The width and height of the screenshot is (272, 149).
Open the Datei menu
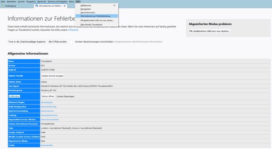tap(3, 2)
